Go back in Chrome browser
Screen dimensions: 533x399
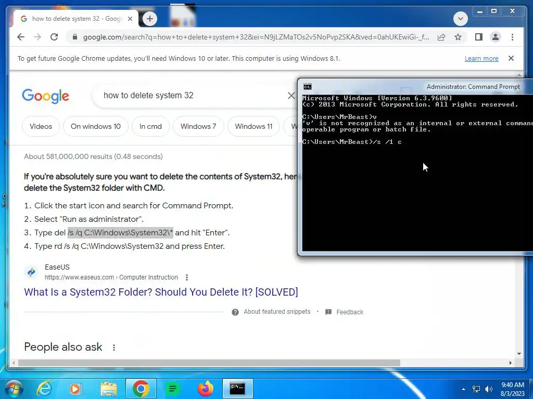pyautogui.click(x=21, y=37)
